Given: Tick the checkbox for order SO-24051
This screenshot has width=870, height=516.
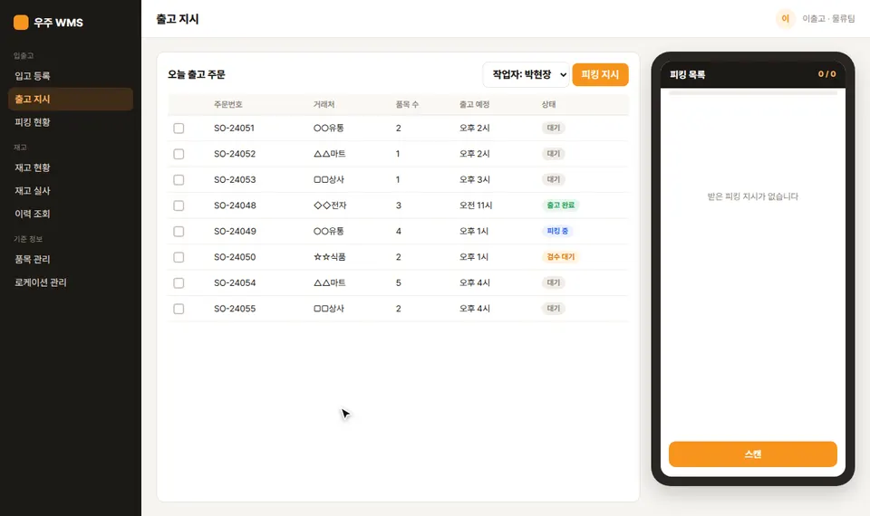Looking at the screenshot, I should (x=179, y=128).
